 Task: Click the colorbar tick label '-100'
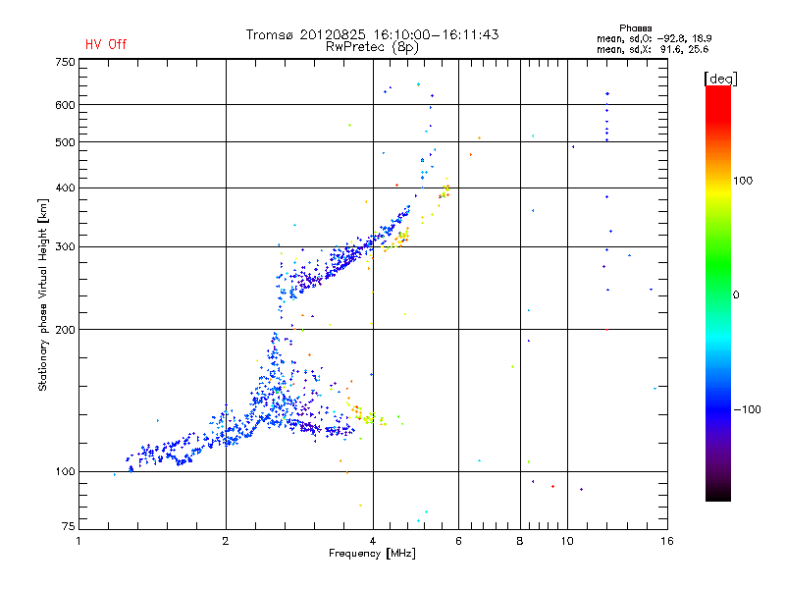748,409
